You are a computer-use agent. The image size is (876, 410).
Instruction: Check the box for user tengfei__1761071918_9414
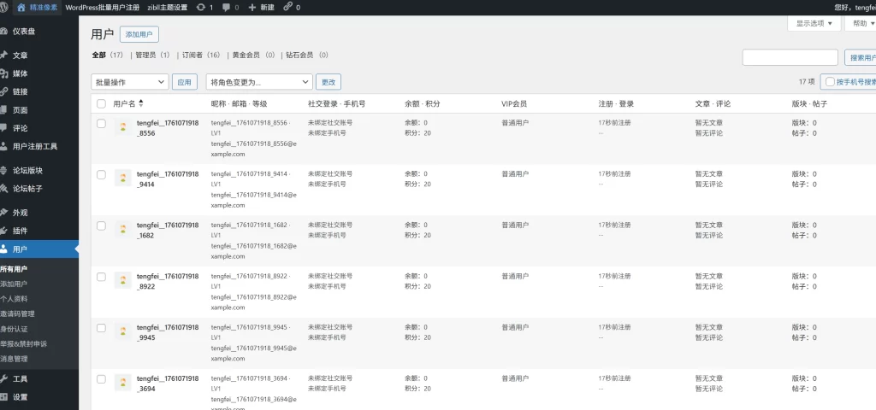[x=102, y=174]
